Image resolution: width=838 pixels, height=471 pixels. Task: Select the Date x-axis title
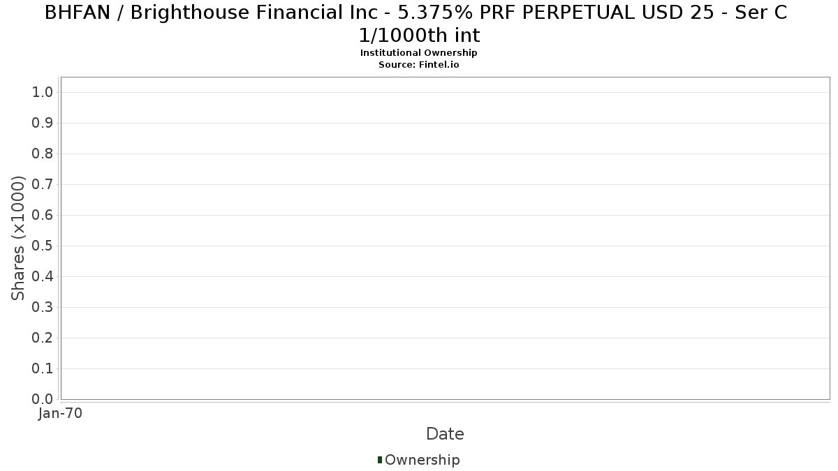tap(445, 434)
